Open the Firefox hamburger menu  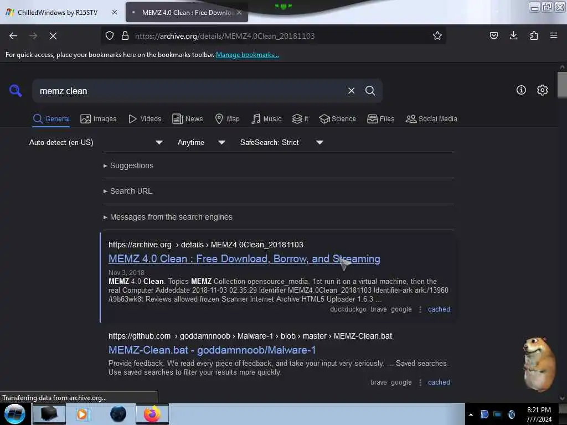pos(553,35)
